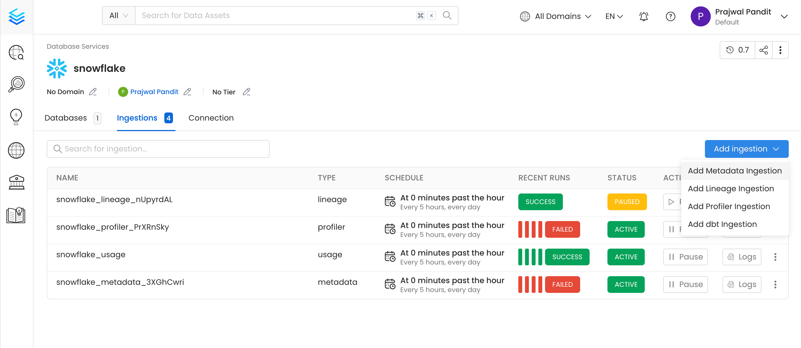The height and width of the screenshot is (348, 801).
Task: Open the notifications bell
Action: [x=644, y=16]
